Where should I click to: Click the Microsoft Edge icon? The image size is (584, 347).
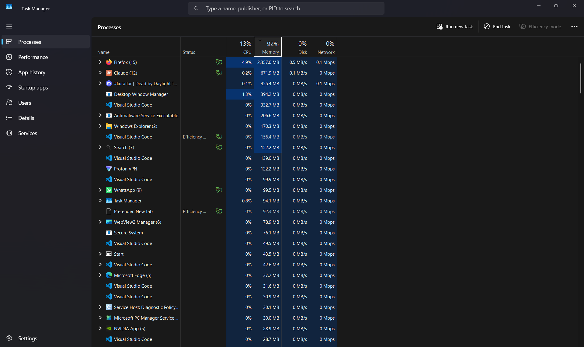(x=109, y=275)
